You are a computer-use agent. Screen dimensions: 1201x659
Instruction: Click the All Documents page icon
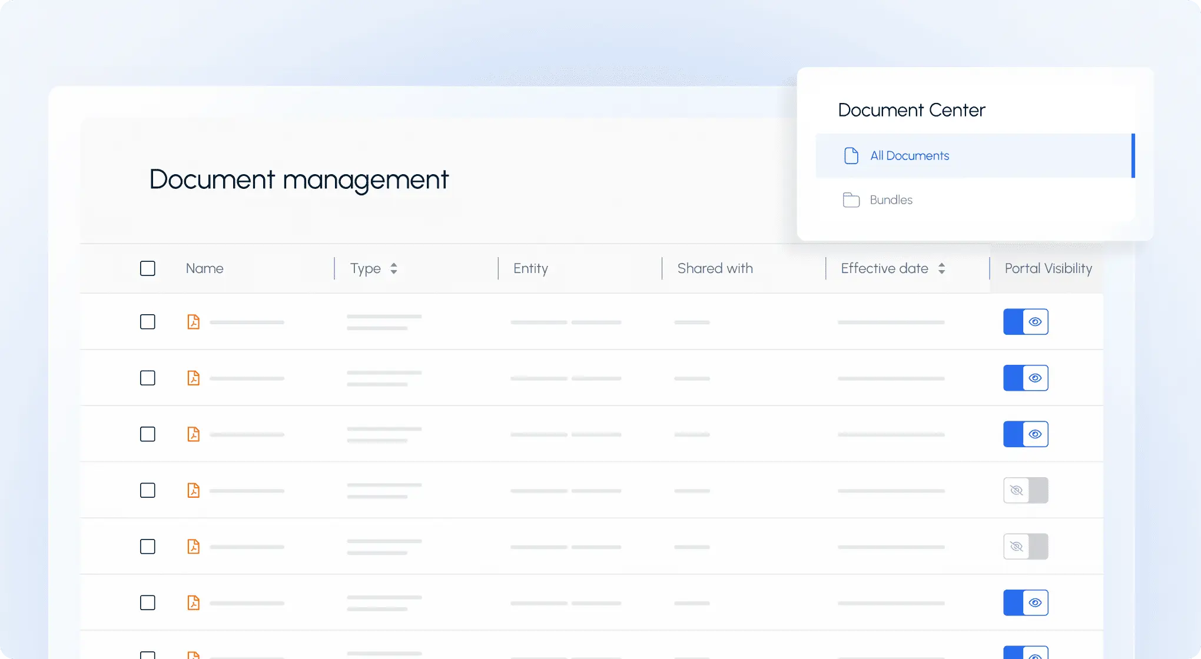click(851, 155)
